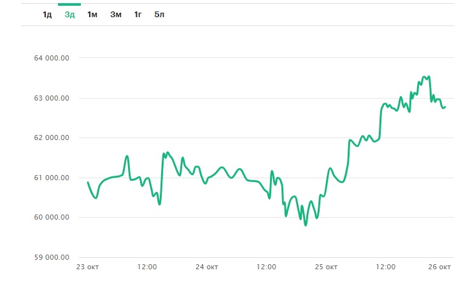Screen dimensions: 475x296
Task: Click the 64 000.00 axis label
Action: click(x=51, y=58)
